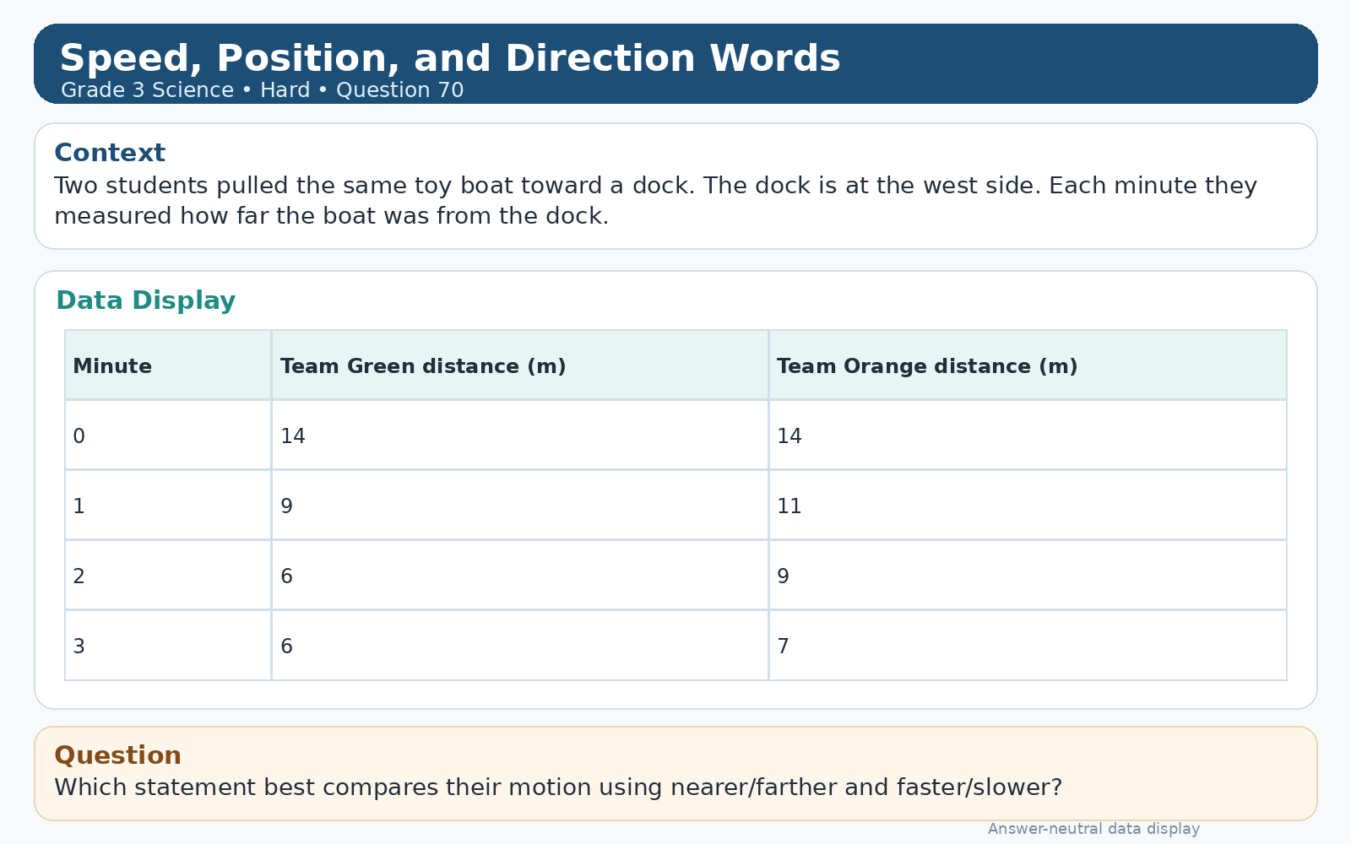Click Team Green value 6 at minute 3

(287, 647)
